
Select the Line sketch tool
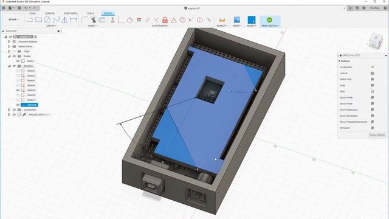point(30,20)
